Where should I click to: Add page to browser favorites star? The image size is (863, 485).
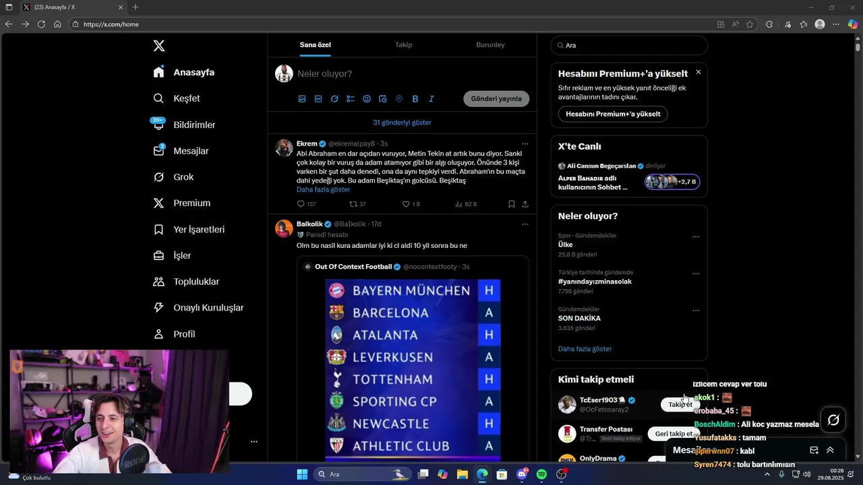(x=750, y=24)
